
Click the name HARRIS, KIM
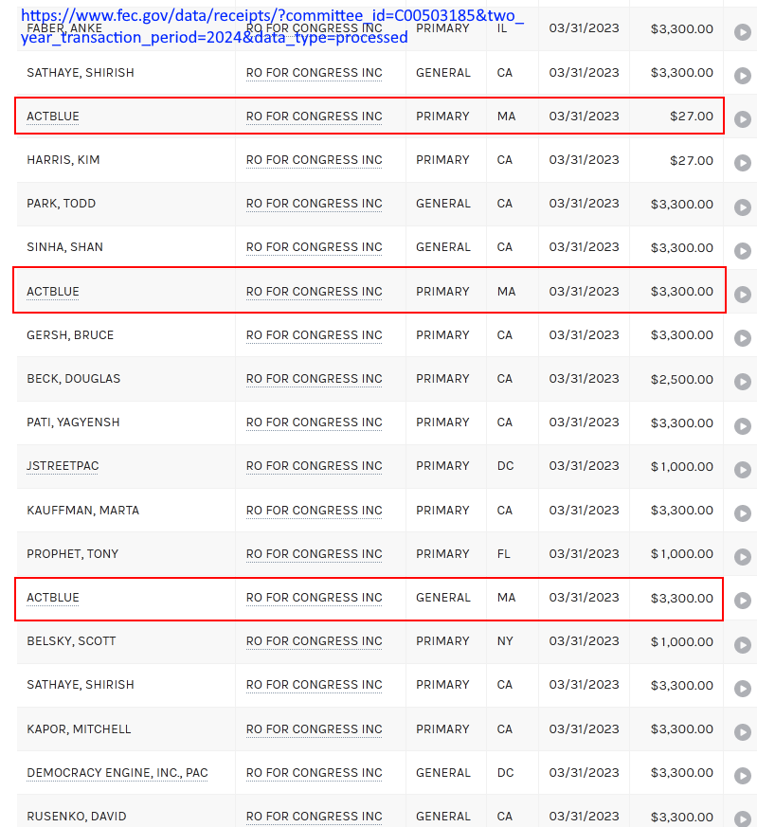point(63,160)
